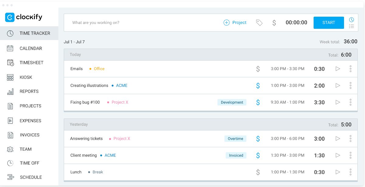365x187 pixels.
Task: Edit the 'Emails' entry description
Action: [x=77, y=69]
